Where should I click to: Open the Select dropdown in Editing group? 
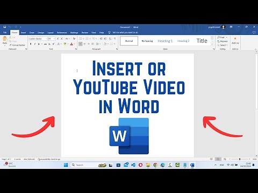click(x=223, y=45)
